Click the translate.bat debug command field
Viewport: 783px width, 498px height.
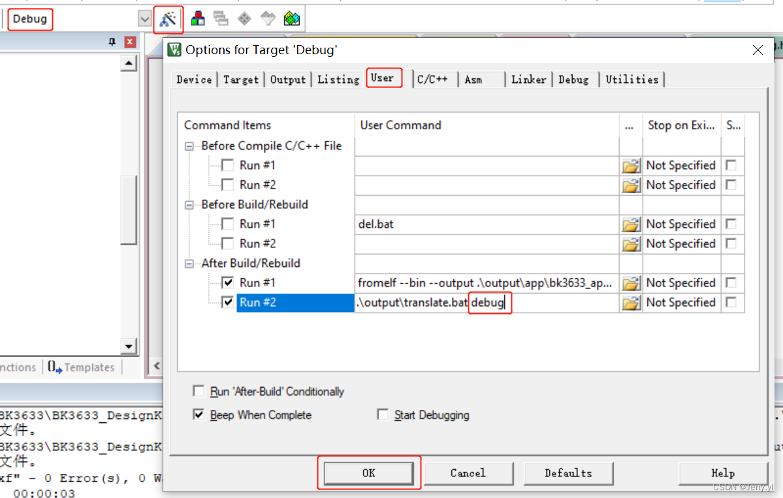(487, 302)
